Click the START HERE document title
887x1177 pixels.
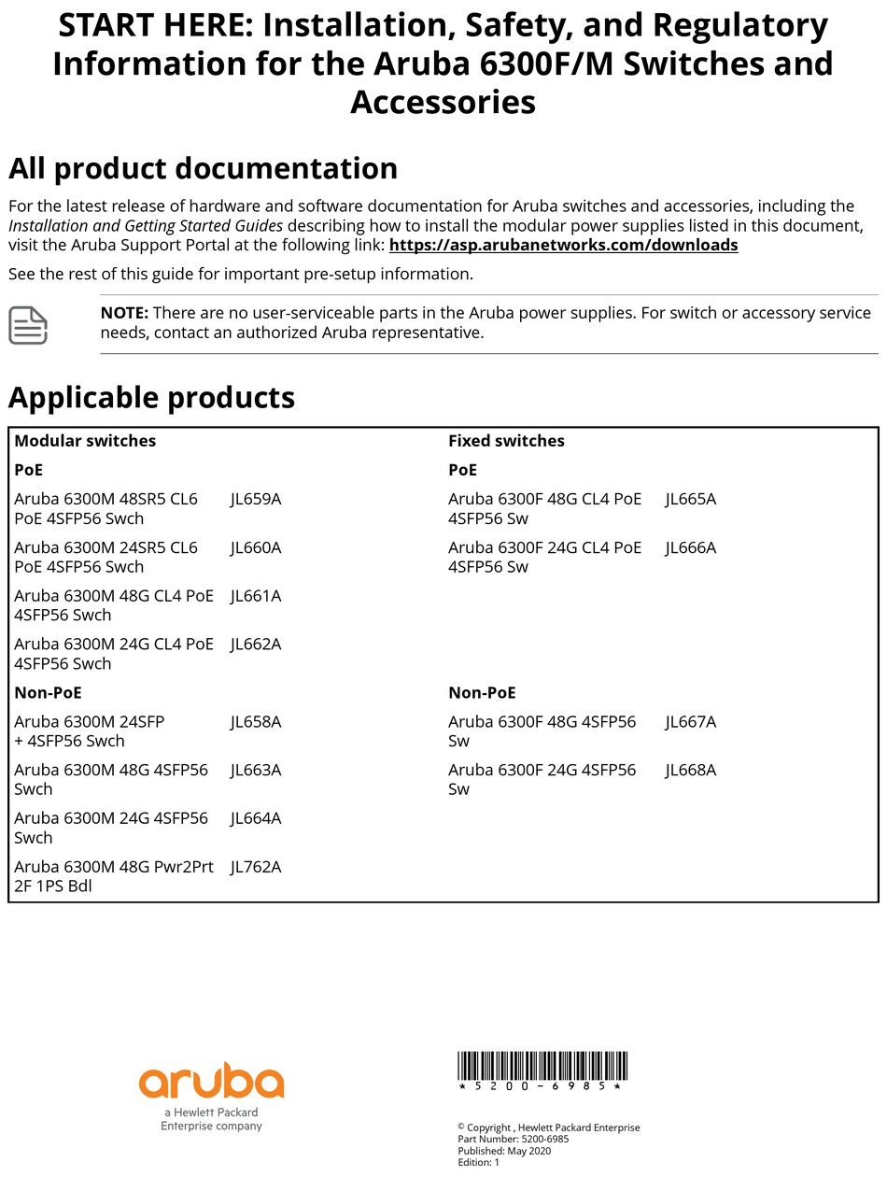443,64
